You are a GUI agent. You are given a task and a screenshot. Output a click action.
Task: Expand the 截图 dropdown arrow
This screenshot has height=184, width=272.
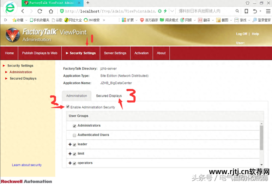tap(231, 20)
